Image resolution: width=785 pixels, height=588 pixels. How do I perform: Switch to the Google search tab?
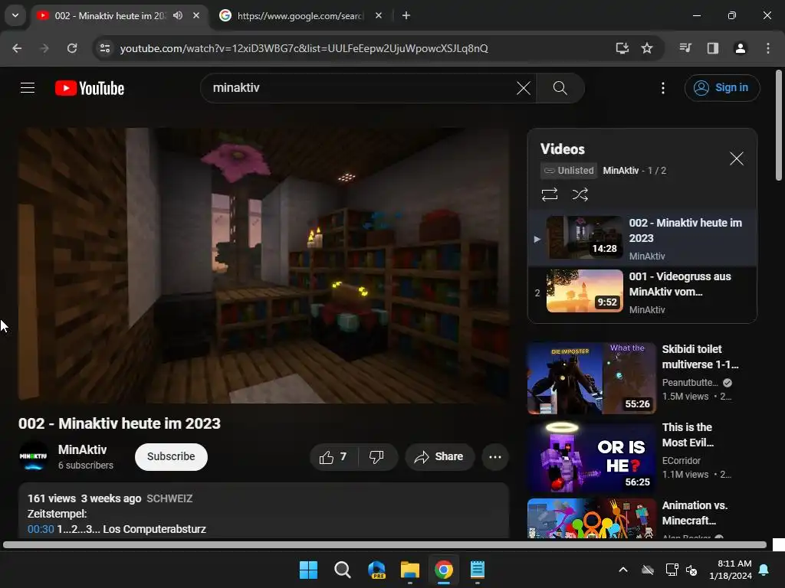[x=300, y=15]
